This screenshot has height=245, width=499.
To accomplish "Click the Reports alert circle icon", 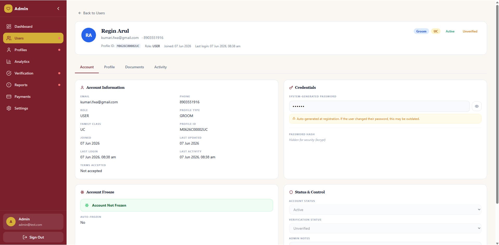I will pos(9,85).
